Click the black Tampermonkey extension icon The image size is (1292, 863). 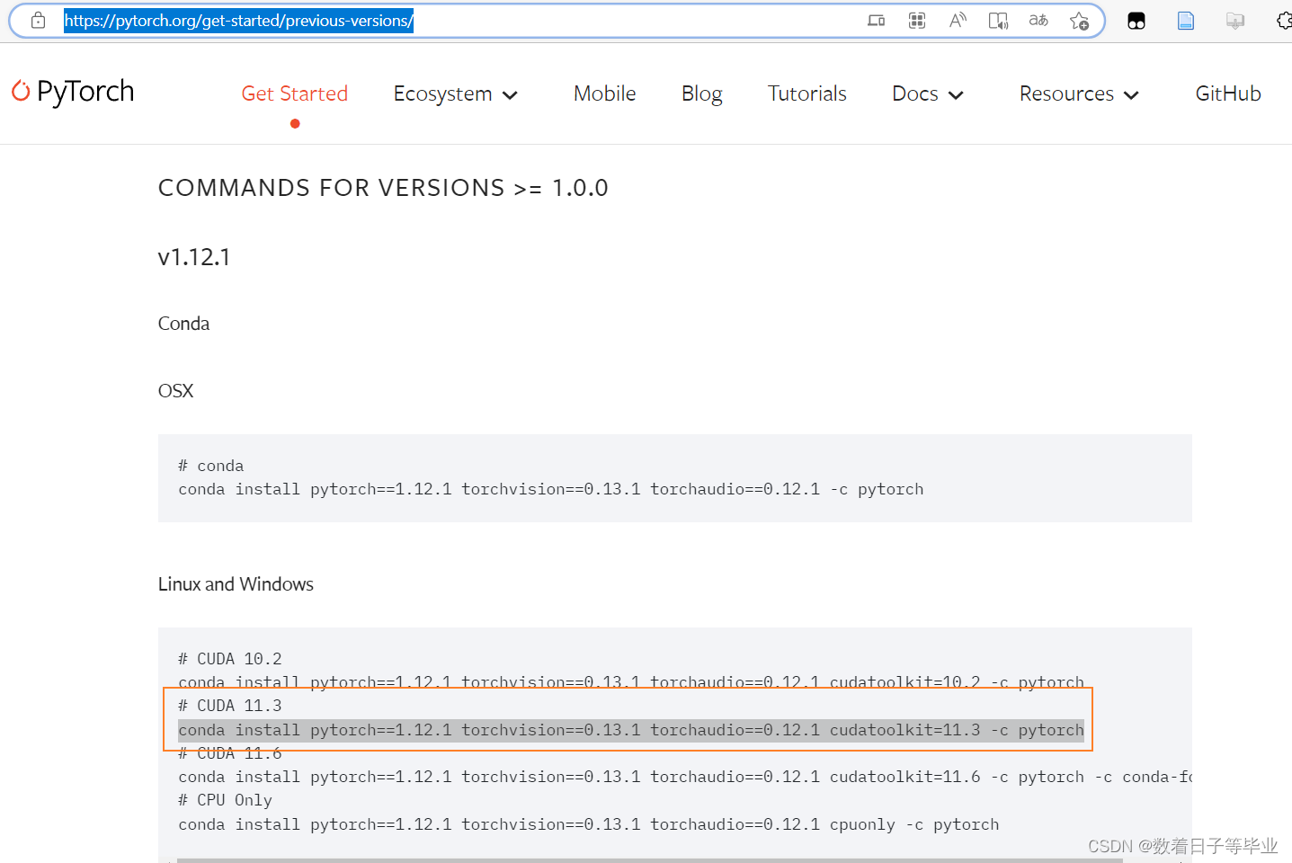[x=1136, y=21]
